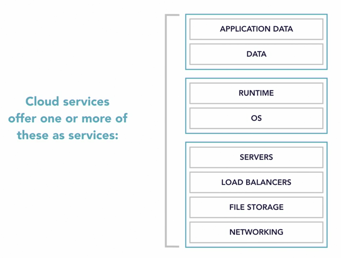341x258 pixels.
Task: Select the LOAD BALANCERS box
Action: [x=256, y=182]
